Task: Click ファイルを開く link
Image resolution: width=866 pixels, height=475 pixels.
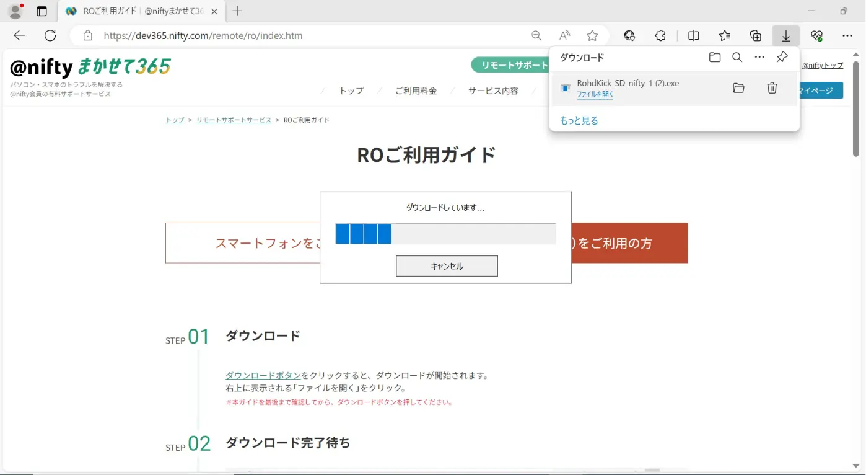Action: (595, 95)
